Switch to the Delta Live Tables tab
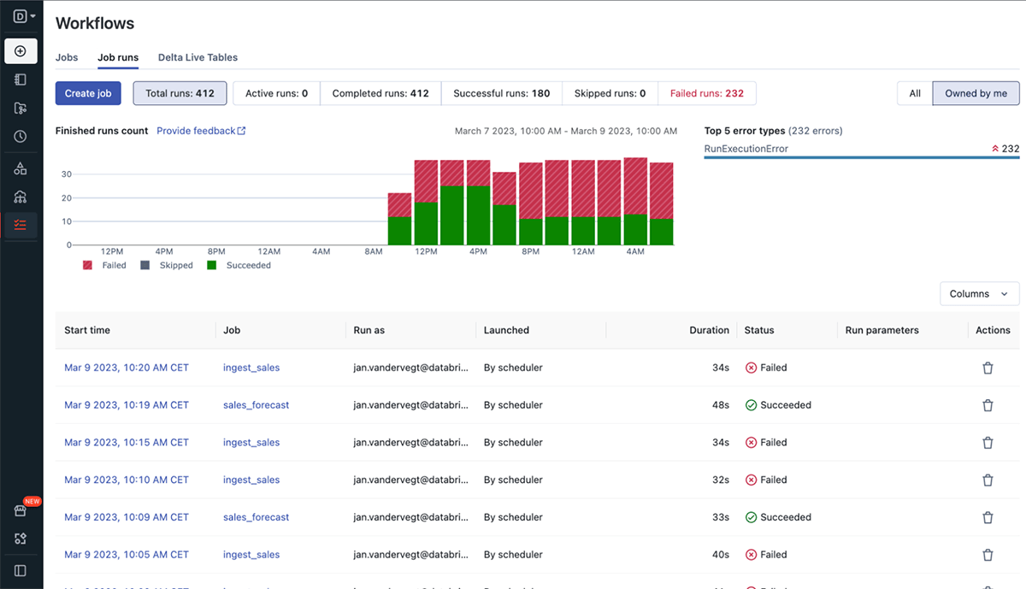The width and height of the screenshot is (1026, 589). (x=198, y=57)
